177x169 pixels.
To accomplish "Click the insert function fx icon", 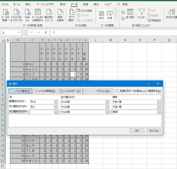I will (x=46, y=32).
